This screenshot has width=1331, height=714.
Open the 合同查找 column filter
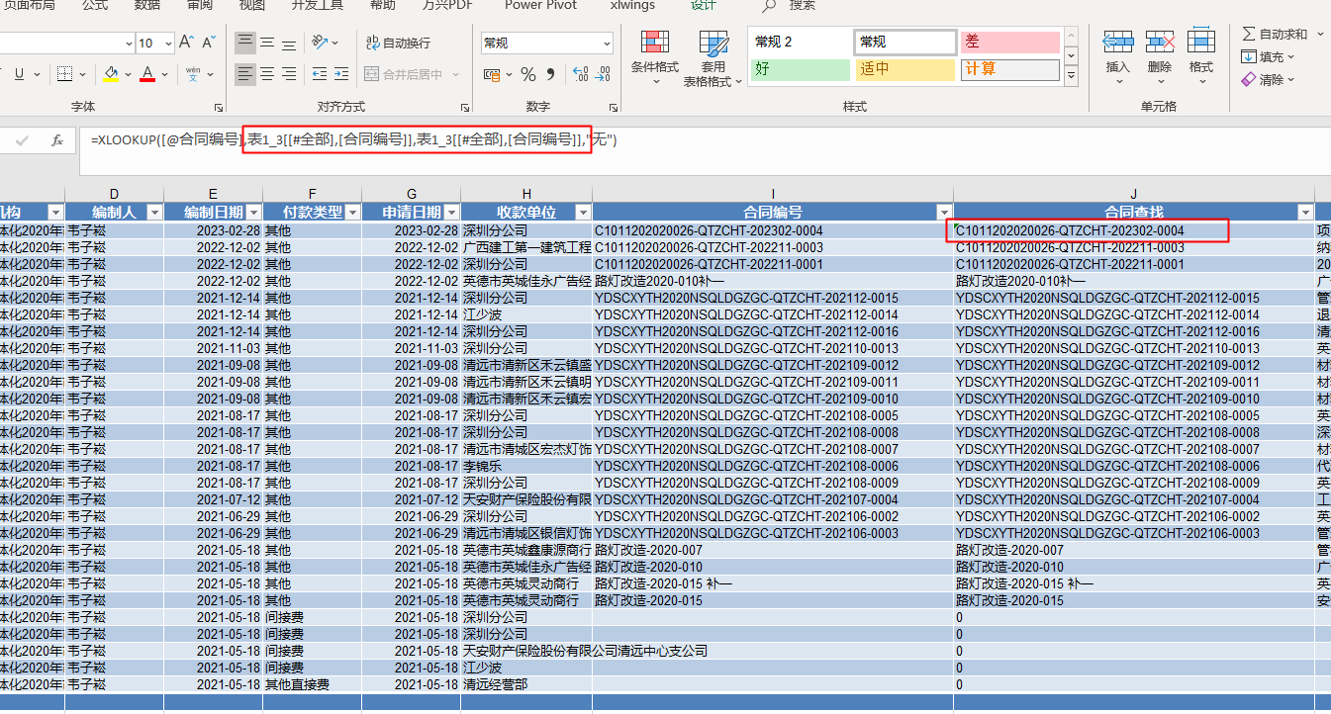(1305, 212)
